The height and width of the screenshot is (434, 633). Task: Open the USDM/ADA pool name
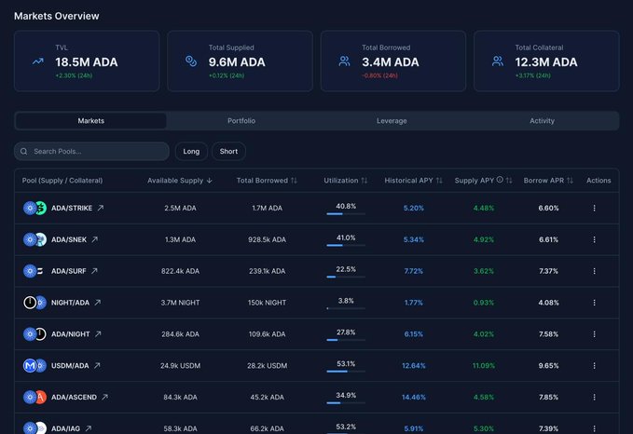[70, 365]
